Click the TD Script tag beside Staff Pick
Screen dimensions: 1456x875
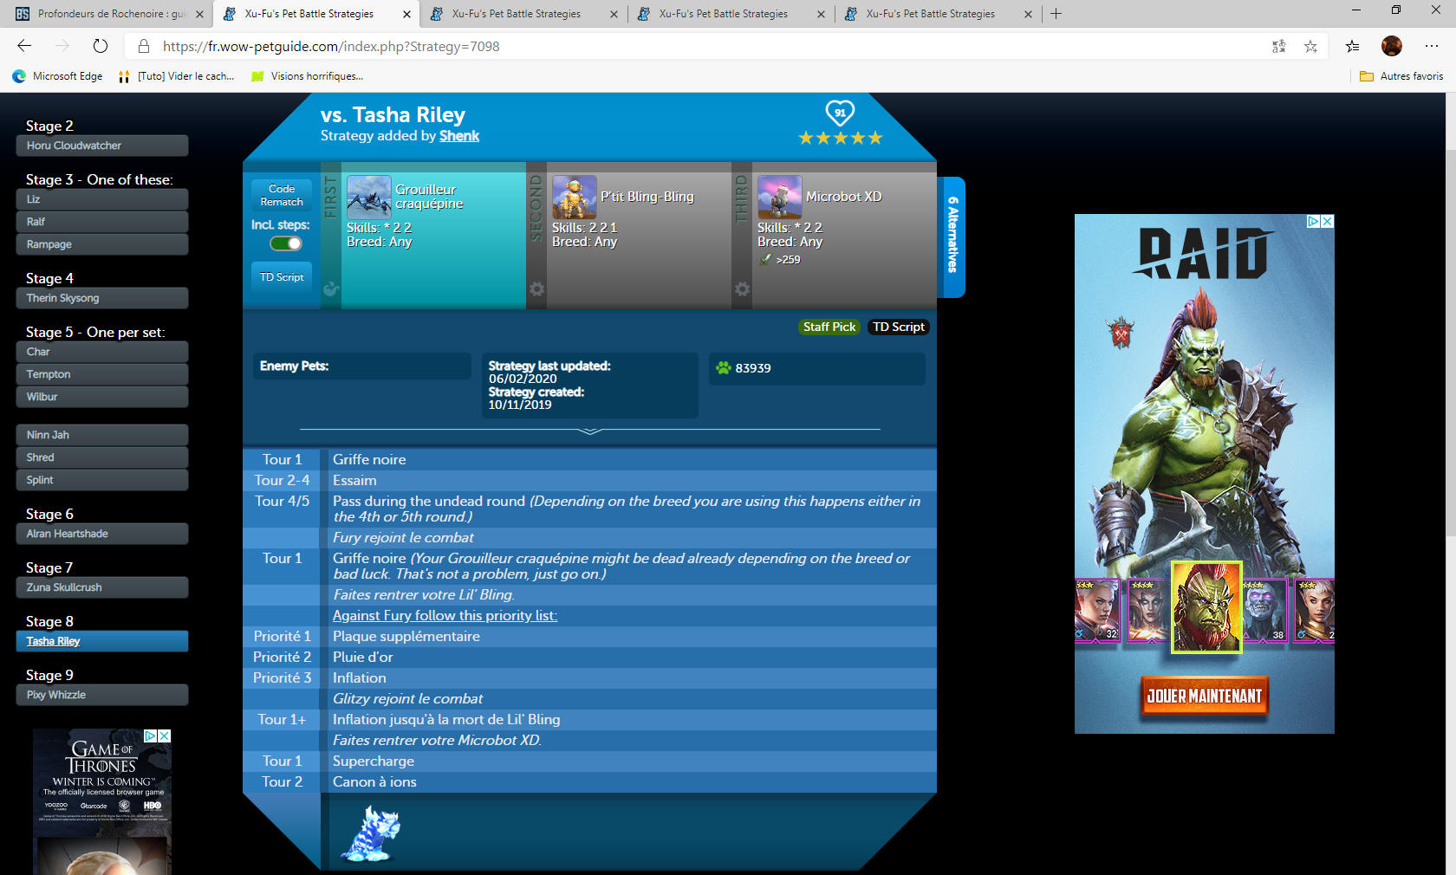898,327
